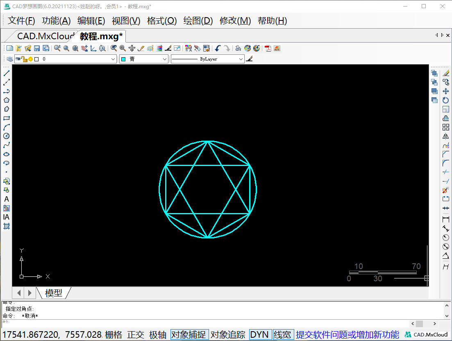Select the Linear dimension tool

point(446,220)
